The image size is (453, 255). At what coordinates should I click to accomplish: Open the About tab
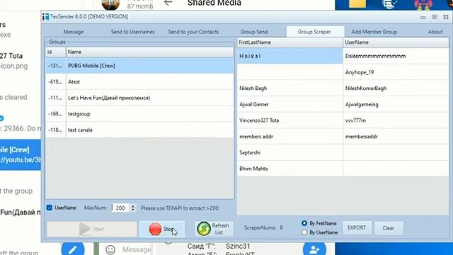pos(435,32)
